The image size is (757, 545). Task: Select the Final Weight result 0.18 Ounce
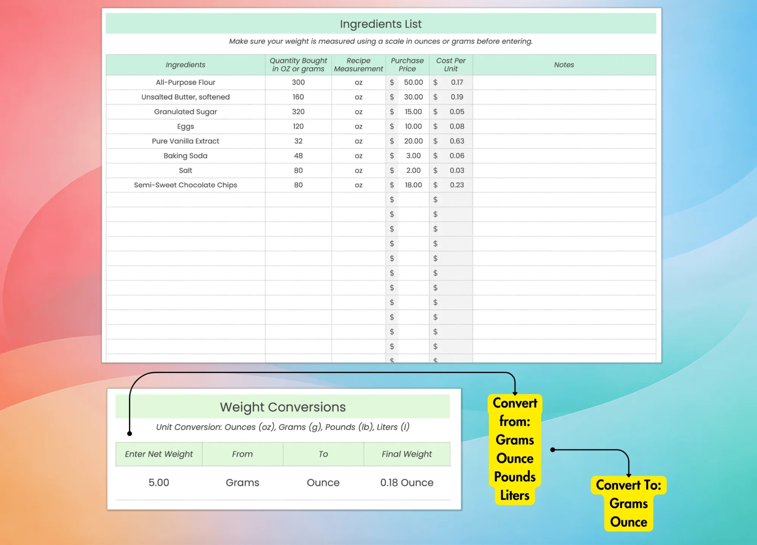point(407,483)
